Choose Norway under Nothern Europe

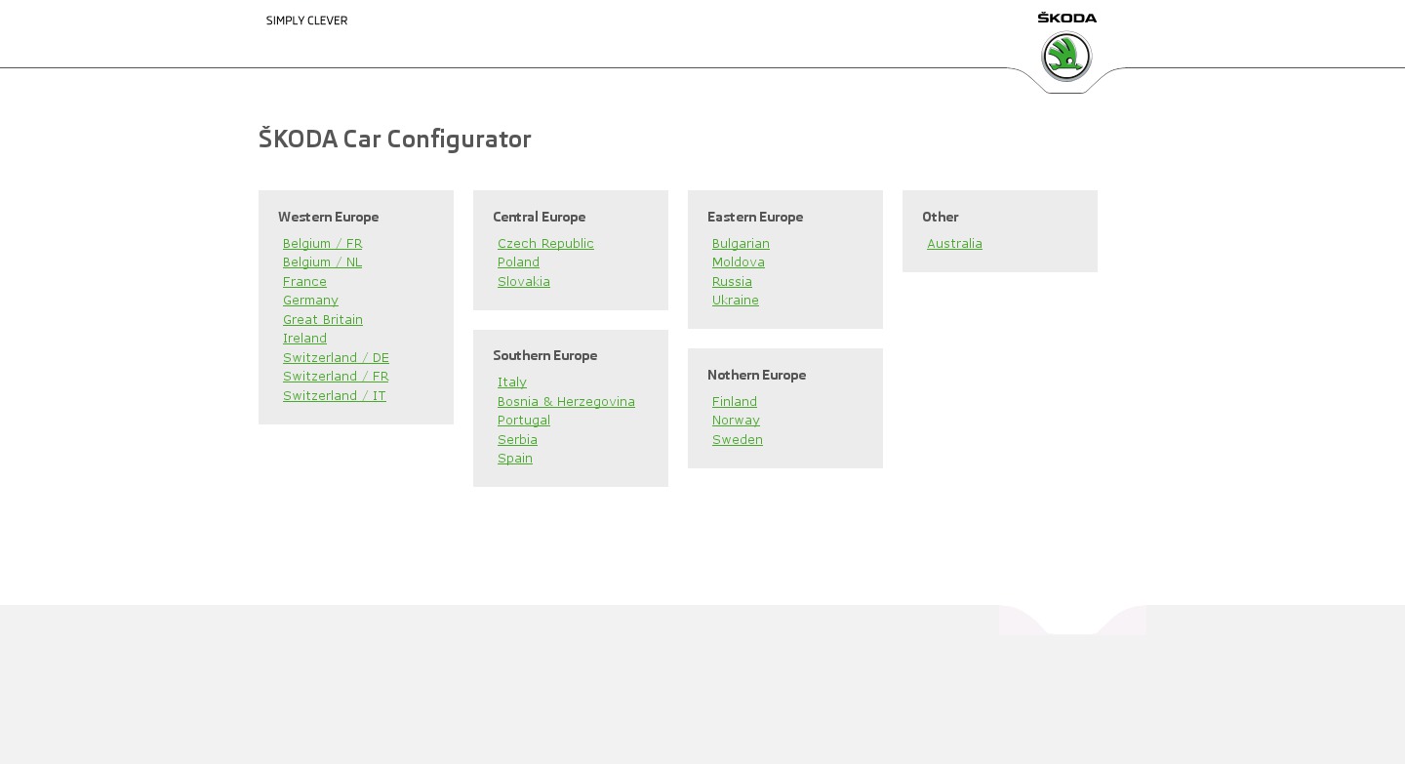pyautogui.click(x=736, y=421)
